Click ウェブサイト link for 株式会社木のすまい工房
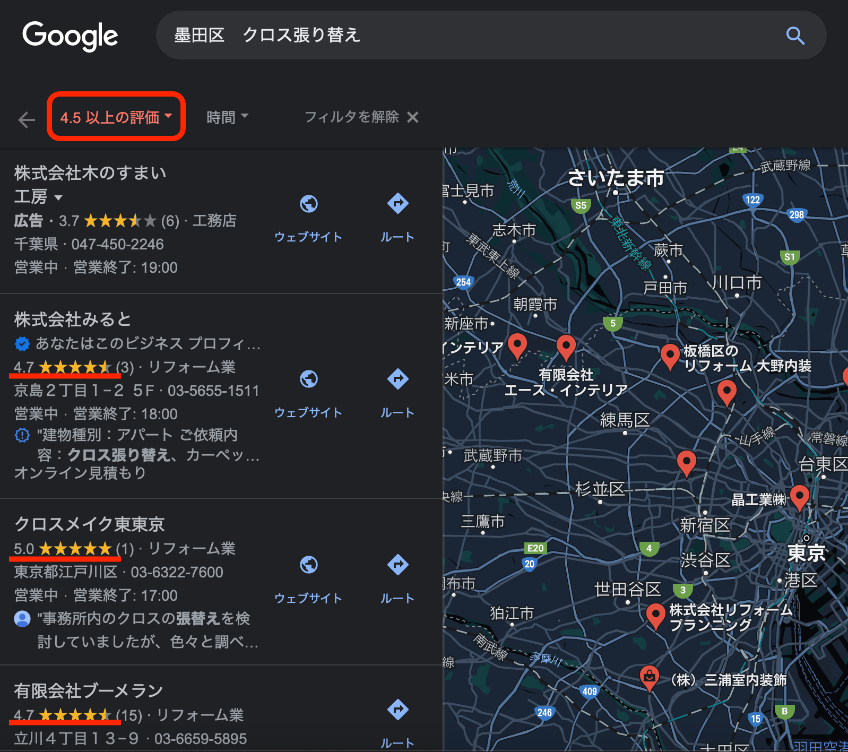 308,237
